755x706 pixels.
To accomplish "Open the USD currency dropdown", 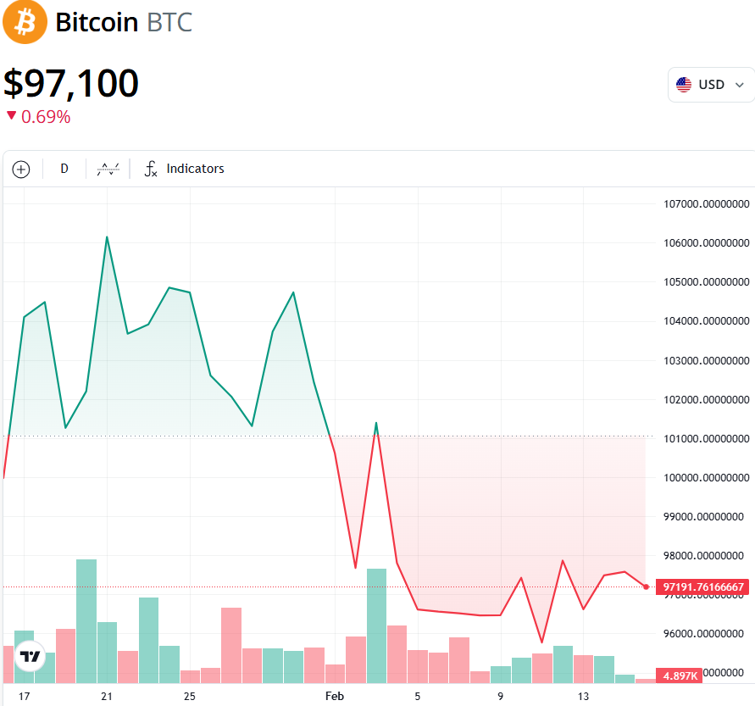I will tap(711, 85).
